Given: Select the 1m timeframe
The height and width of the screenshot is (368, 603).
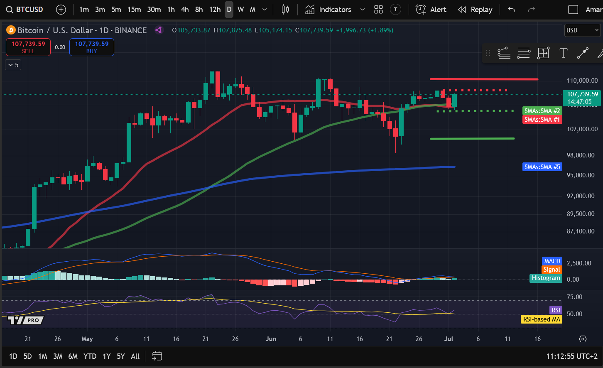Looking at the screenshot, I should pyautogui.click(x=84, y=10).
